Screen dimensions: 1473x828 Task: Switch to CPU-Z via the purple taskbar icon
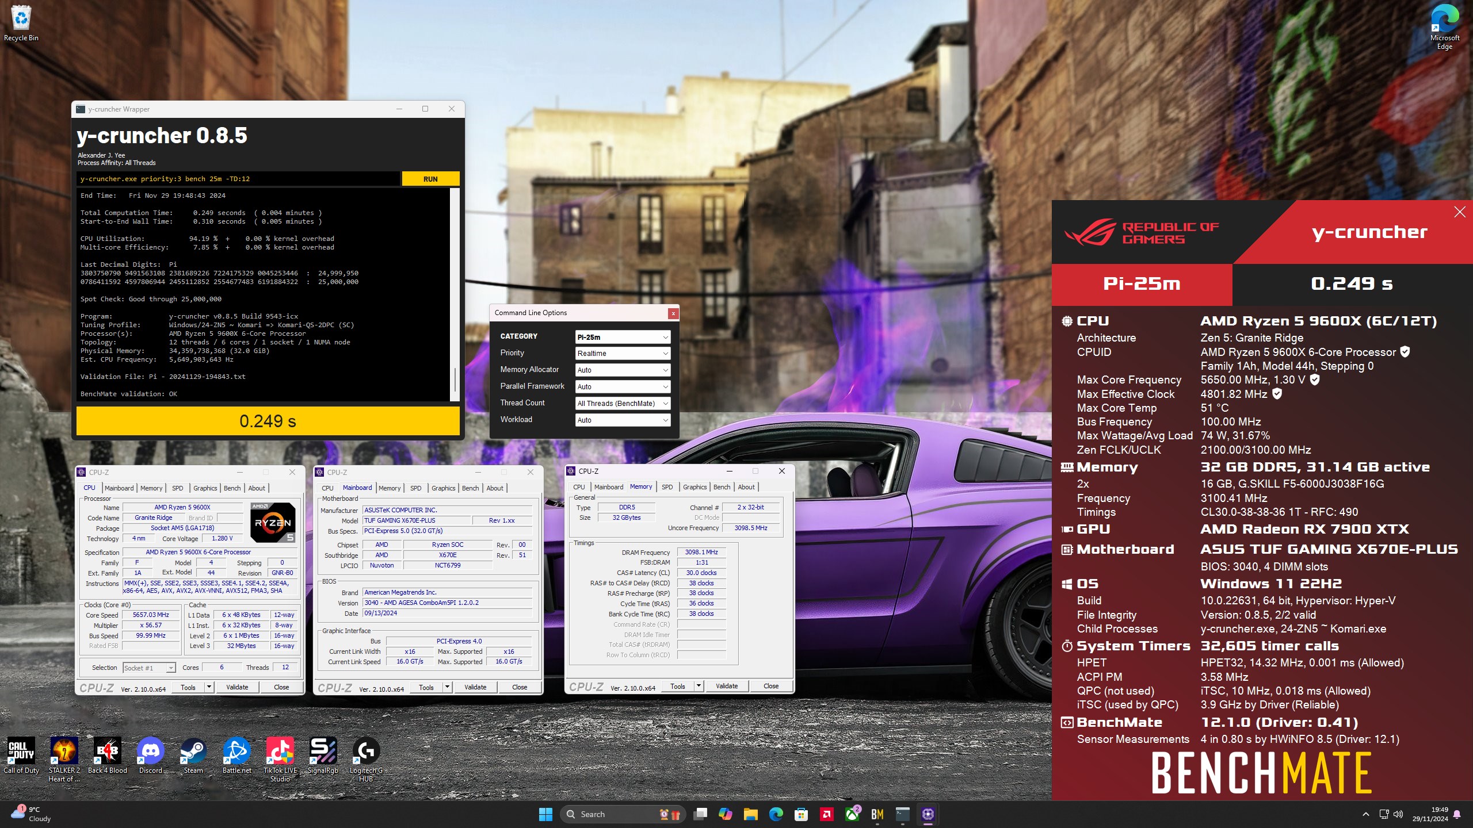(x=928, y=814)
